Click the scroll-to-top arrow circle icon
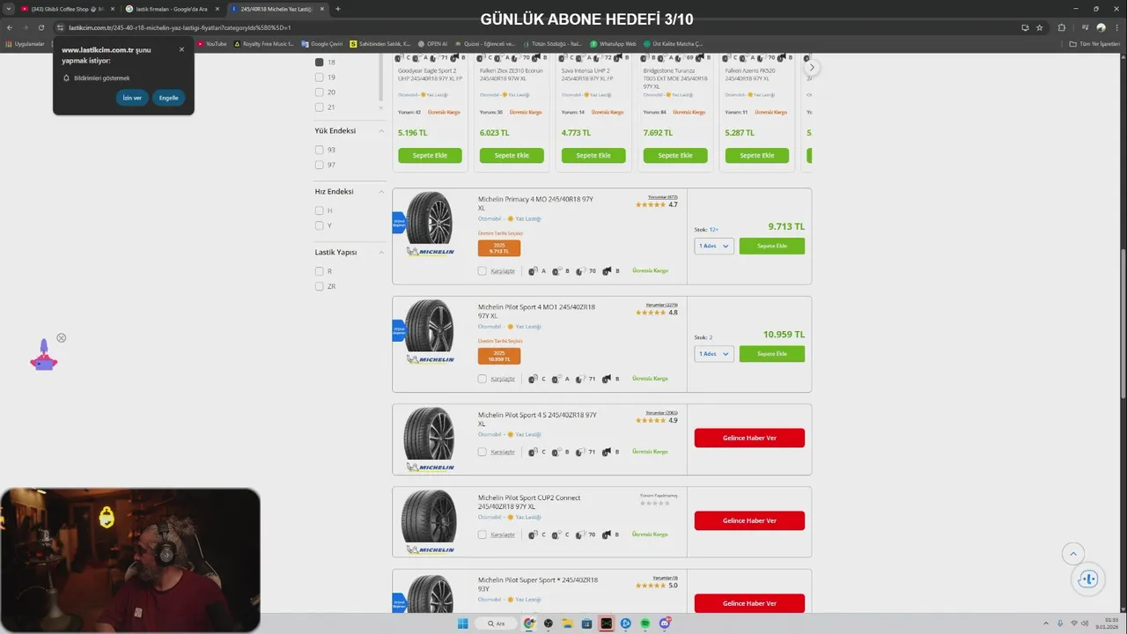This screenshot has height=634, width=1127. point(1072,554)
